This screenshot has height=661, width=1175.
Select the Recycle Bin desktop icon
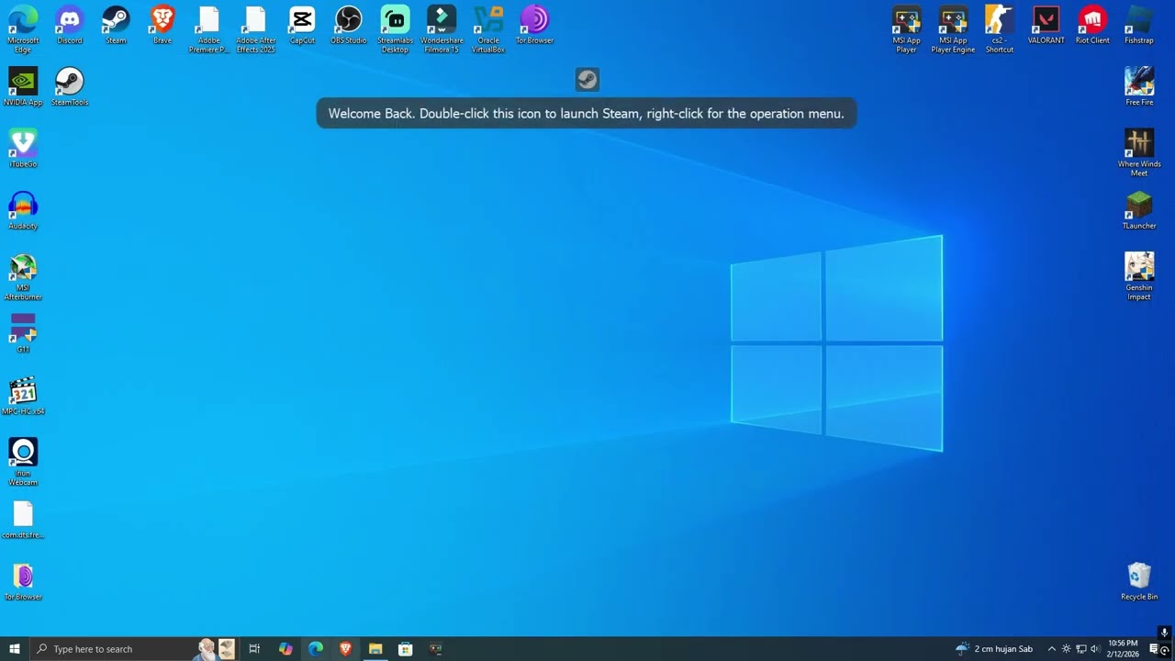pyautogui.click(x=1139, y=582)
